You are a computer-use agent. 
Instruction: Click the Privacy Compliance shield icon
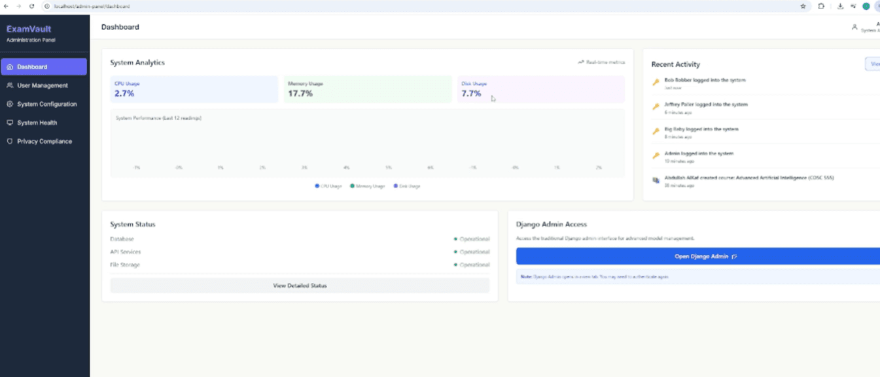click(10, 141)
